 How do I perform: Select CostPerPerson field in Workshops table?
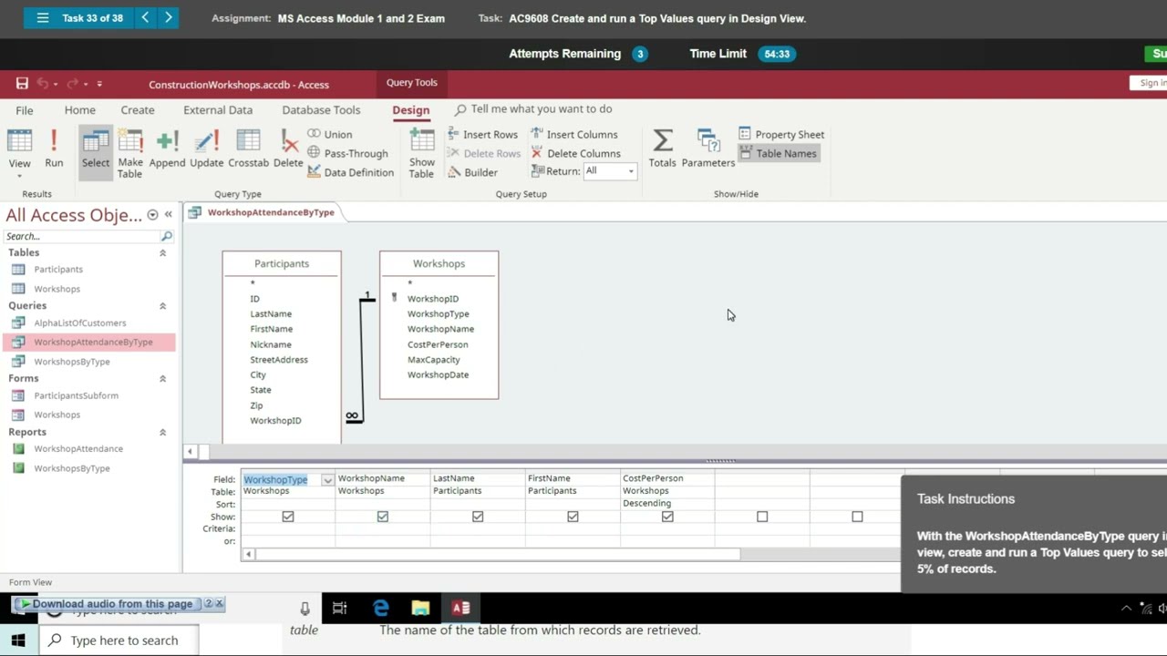pyautogui.click(x=438, y=344)
